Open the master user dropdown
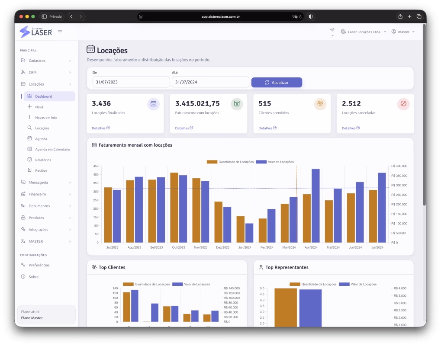 [x=403, y=32]
